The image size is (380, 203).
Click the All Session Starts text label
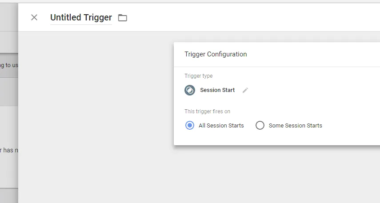click(x=221, y=126)
